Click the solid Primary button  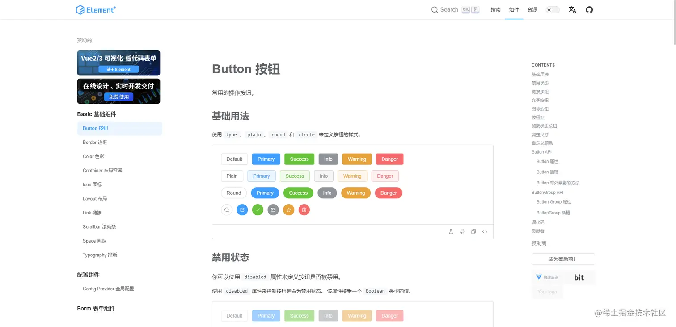[x=266, y=159]
